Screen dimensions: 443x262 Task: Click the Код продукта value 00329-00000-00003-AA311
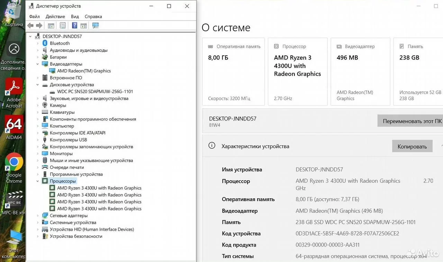[x=327, y=245]
